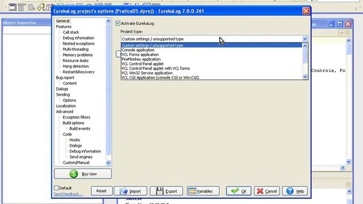Select Bug report in the tree
The height and width of the screenshot is (204, 363).
65,78
